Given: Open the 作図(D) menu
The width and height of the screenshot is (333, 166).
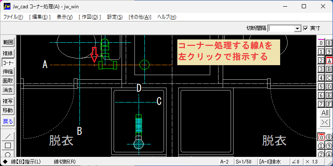Looking at the screenshot, I should pos(89,17).
